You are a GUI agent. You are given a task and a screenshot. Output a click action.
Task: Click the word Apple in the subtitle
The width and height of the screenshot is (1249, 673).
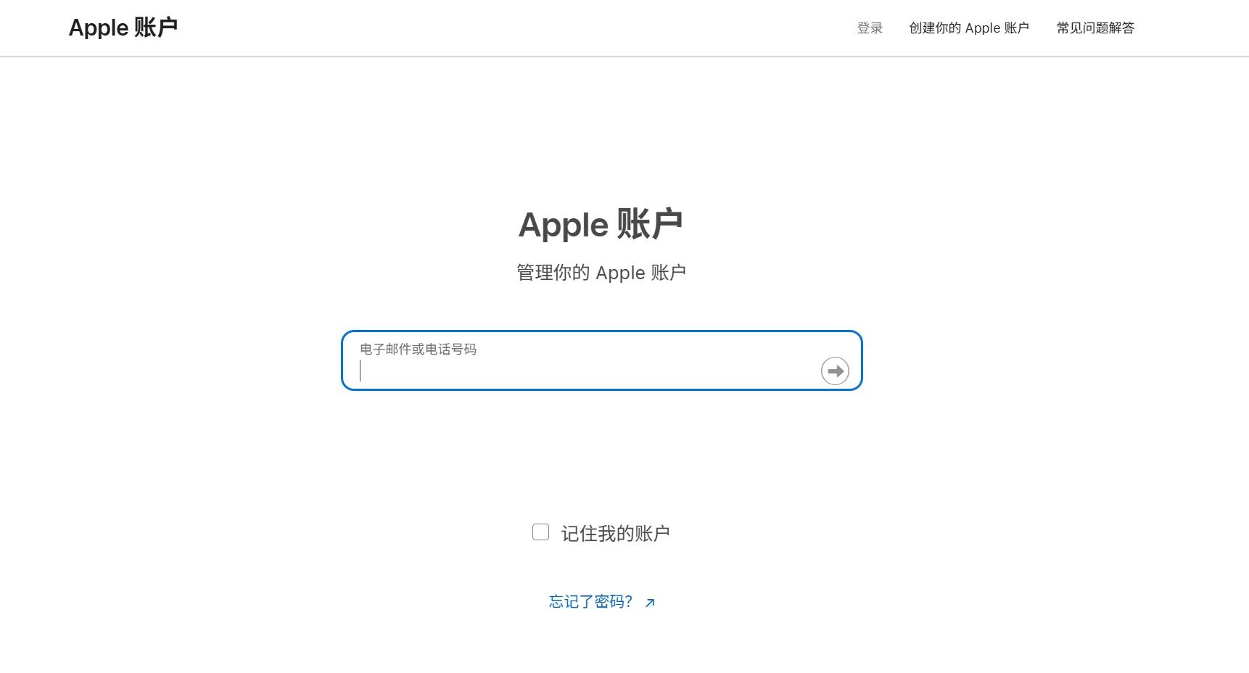[x=620, y=273]
